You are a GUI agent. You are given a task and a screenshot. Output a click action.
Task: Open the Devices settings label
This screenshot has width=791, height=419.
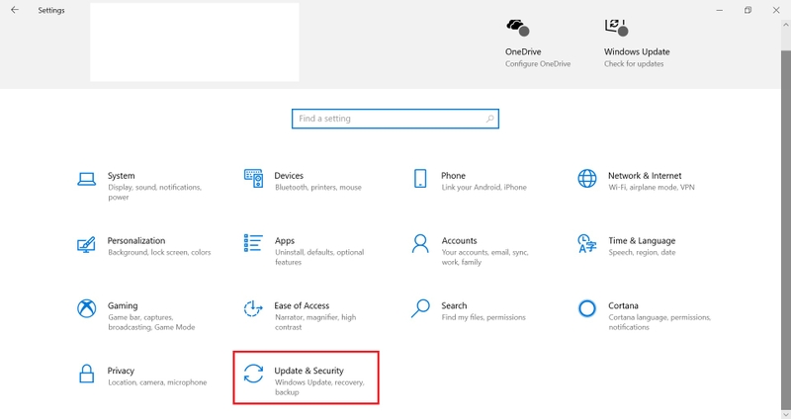289,176
